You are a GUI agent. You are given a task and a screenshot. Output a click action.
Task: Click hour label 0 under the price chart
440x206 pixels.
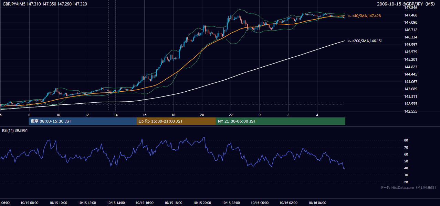[260, 115]
